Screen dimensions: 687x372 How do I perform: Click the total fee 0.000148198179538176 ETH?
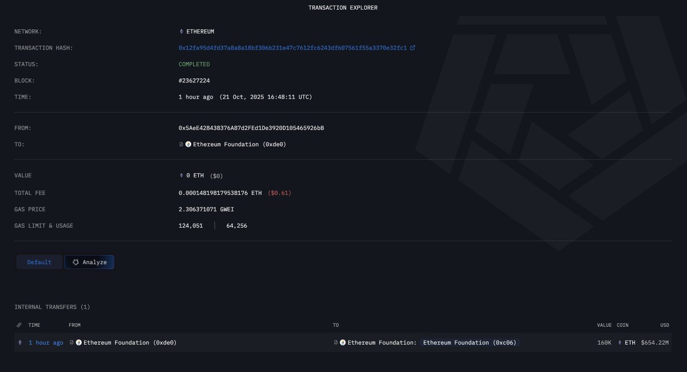point(220,193)
